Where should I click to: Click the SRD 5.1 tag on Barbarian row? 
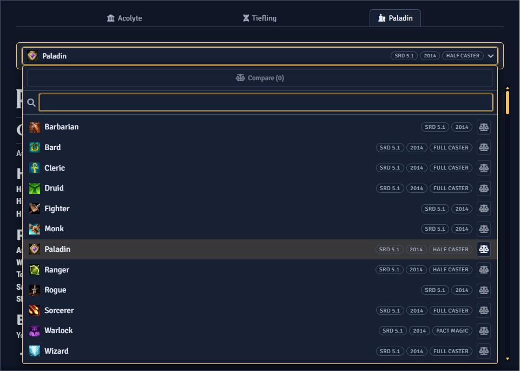(x=435, y=127)
